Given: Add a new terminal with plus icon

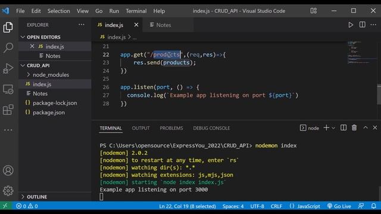Looking at the screenshot, I should point(326,128).
